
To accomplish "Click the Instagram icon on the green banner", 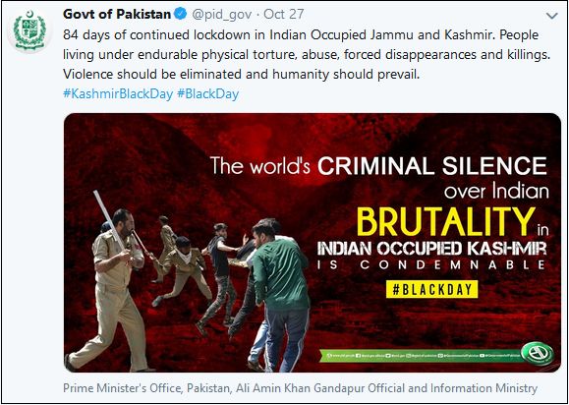I will pos(408,356).
